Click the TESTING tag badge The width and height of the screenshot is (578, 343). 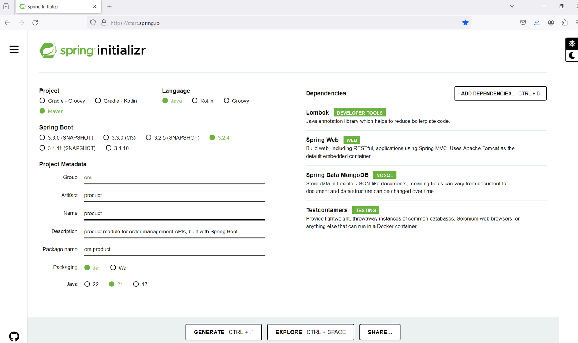click(366, 210)
